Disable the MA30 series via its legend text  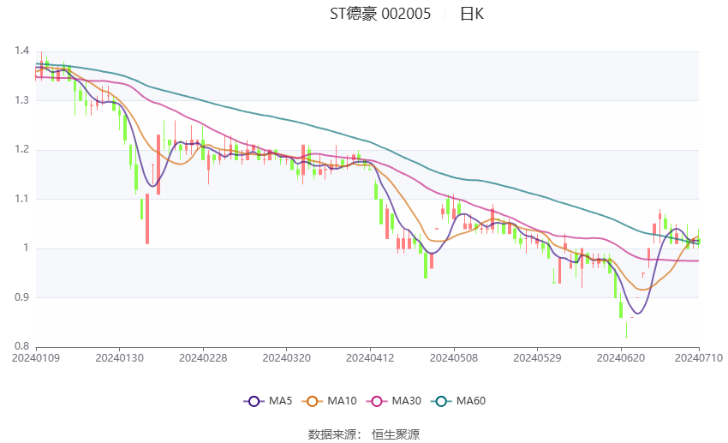[x=405, y=401]
